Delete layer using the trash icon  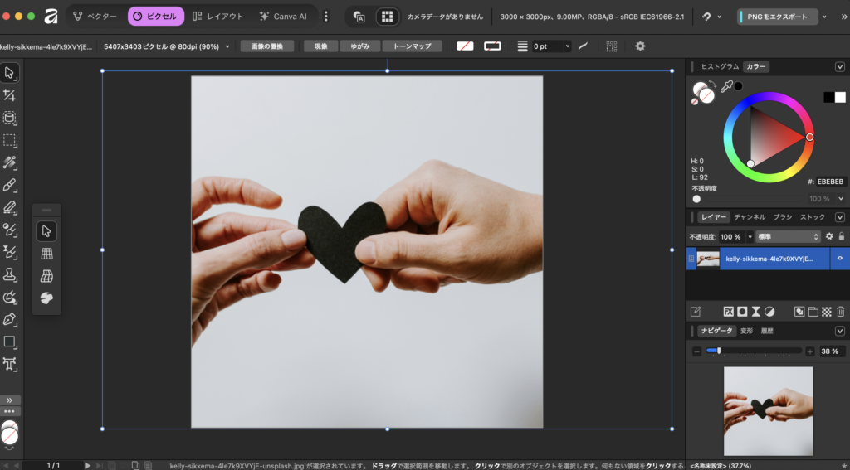point(840,312)
